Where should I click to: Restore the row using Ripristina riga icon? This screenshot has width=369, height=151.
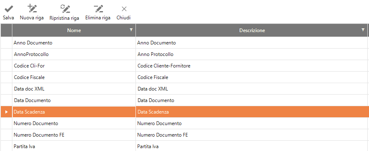tap(65, 9)
